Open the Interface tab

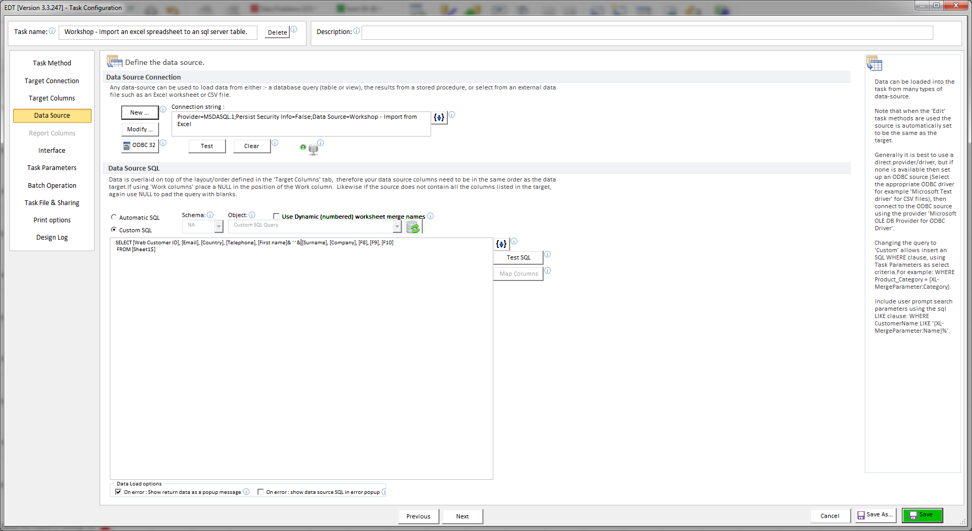point(52,151)
